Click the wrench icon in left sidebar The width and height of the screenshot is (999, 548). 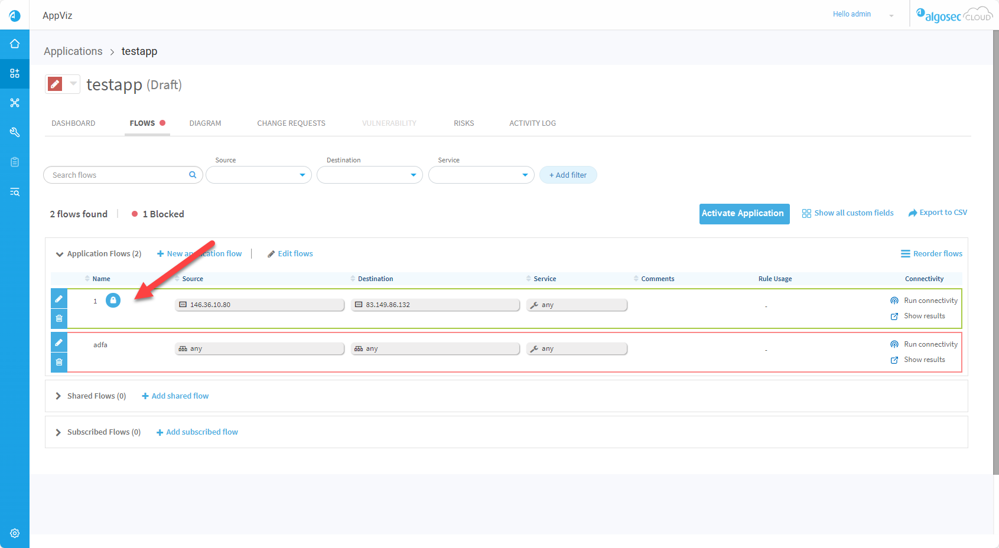tap(15, 132)
